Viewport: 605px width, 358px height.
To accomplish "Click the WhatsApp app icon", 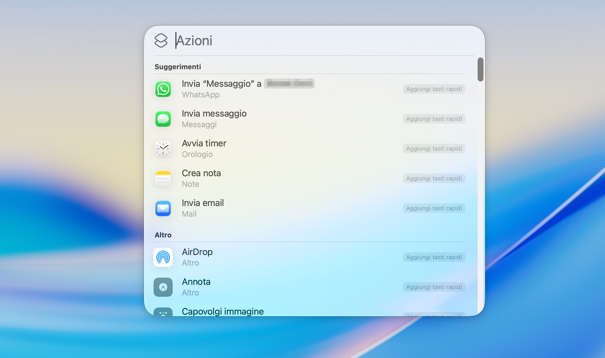I will [163, 89].
